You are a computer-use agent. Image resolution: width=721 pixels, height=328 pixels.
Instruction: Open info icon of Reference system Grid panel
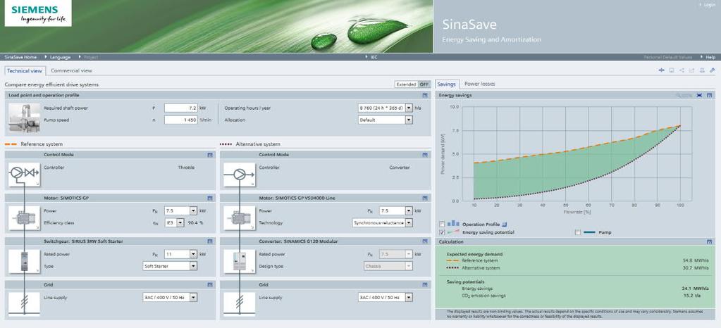point(210,285)
